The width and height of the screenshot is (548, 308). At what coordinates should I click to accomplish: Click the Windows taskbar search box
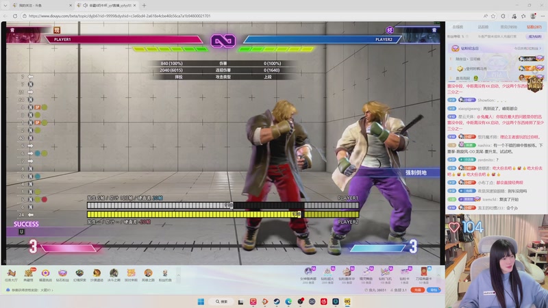221,301
